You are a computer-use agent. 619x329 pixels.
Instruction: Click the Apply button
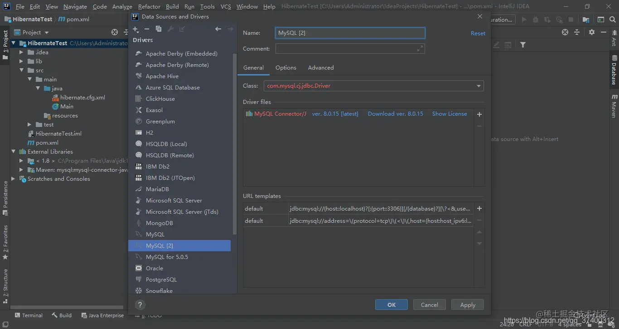pyautogui.click(x=468, y=305)
